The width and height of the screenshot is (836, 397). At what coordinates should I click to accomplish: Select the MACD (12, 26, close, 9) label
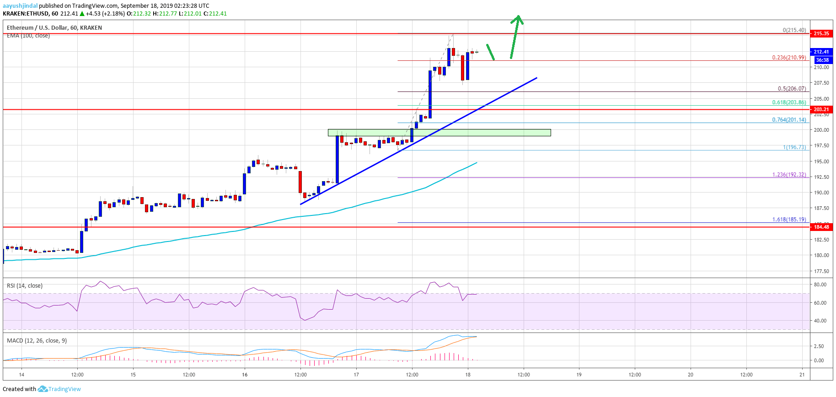tap(37, 341)
